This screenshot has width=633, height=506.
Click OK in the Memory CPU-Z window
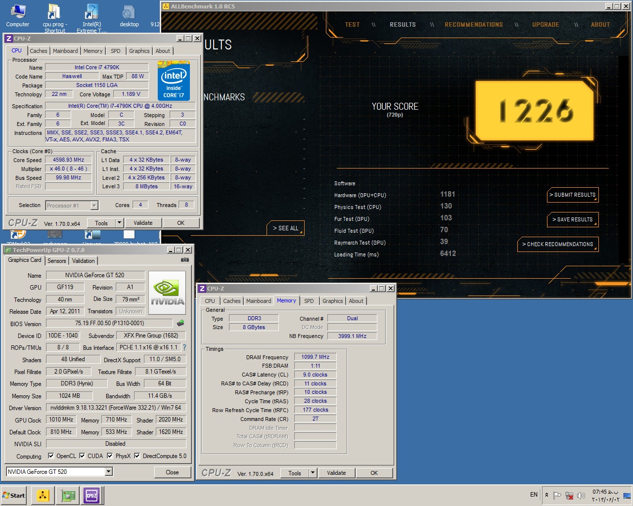[x=374, y=473]
